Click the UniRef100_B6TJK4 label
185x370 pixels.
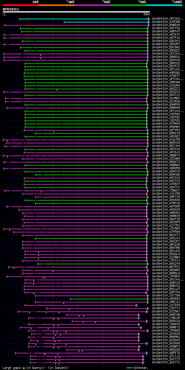(x=166, y=146)
